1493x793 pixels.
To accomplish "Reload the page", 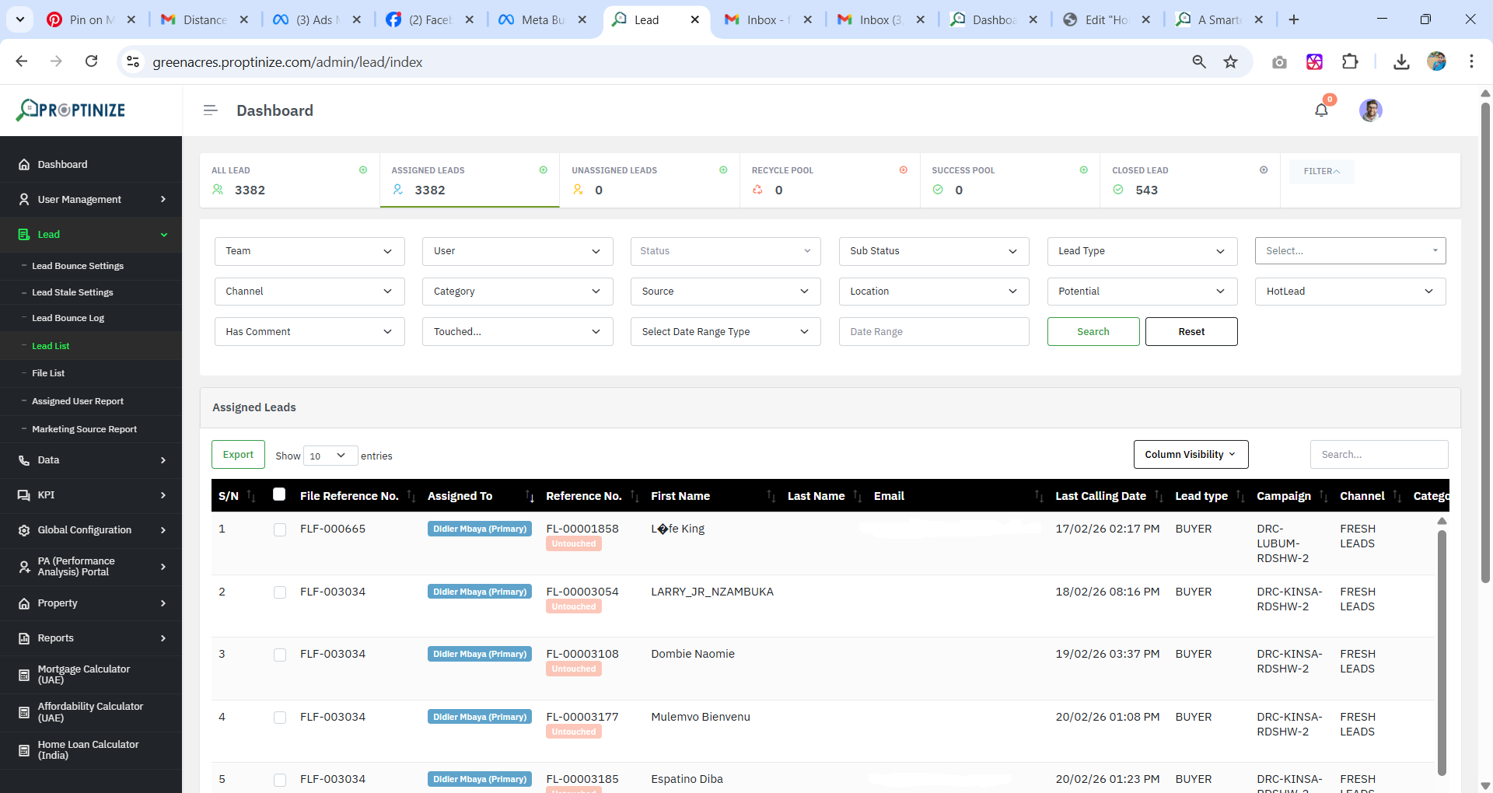I will [x=92, y=61].
